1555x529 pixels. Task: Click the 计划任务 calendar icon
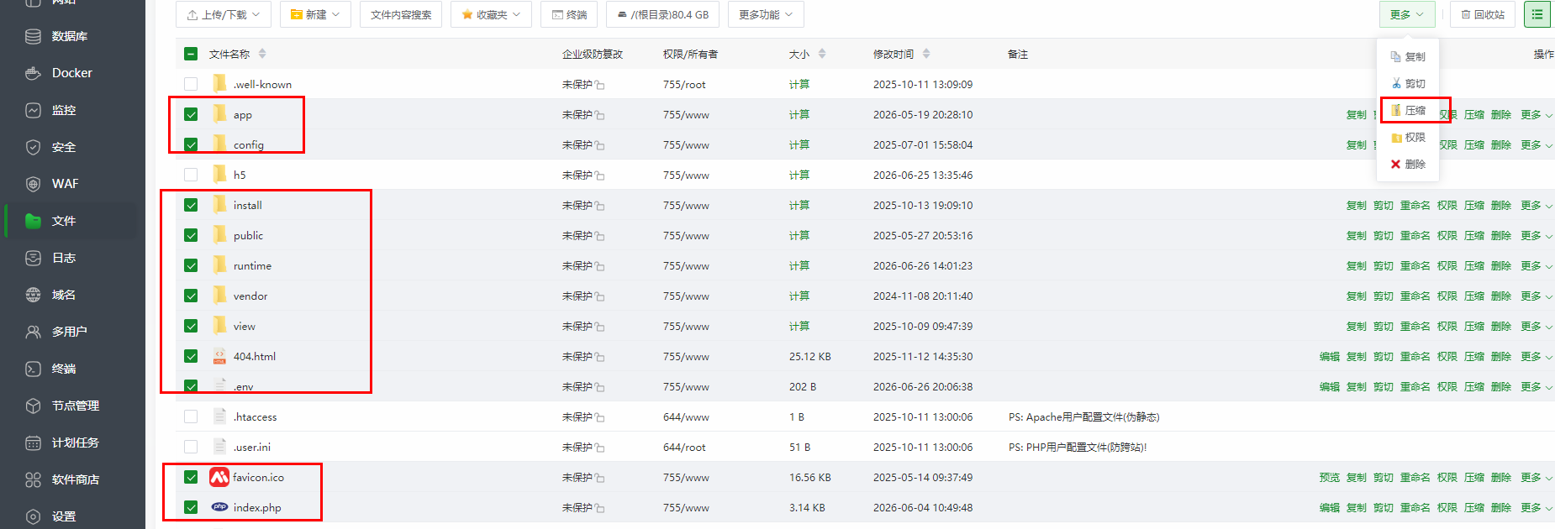pyautogui.click(x=33, y=443)
